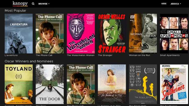Viewport: 189px width, 106px height.
Task: Expand the Browse dropdown menu
Action: [44, 4]
